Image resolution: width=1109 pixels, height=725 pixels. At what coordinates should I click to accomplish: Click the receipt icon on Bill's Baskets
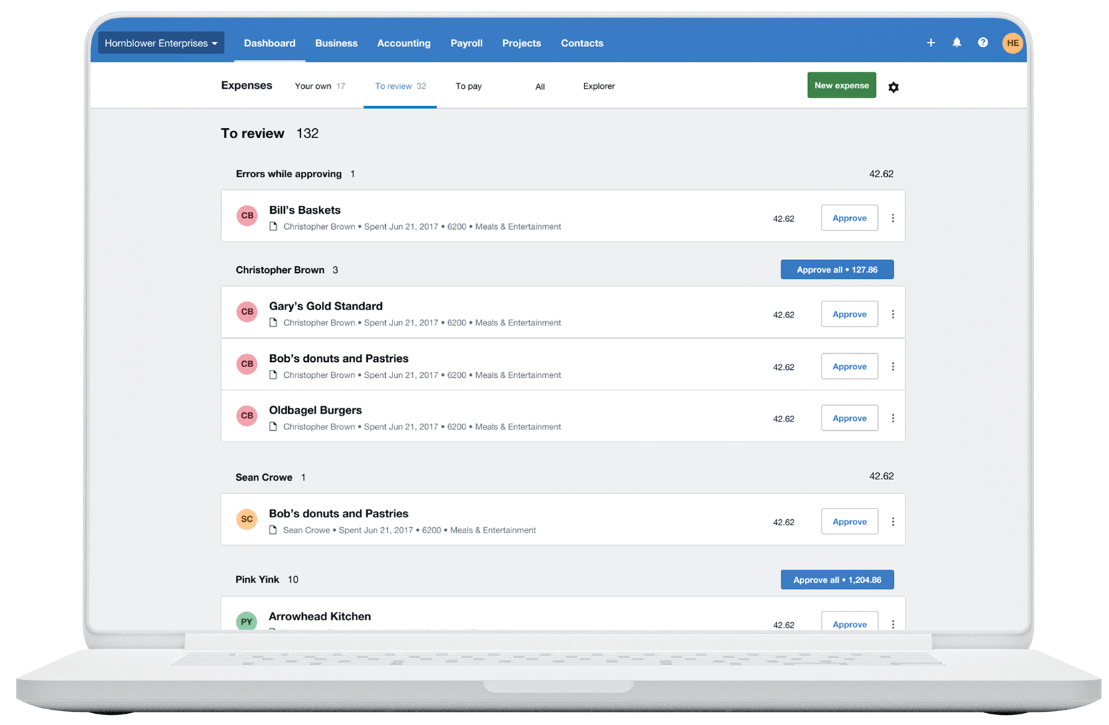[x=274, y=226]
